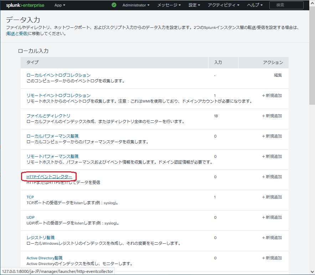The height and width of the screenshot is (275, 315).
Task: Expand the メッセージ menu
Action: click(169, 5)
